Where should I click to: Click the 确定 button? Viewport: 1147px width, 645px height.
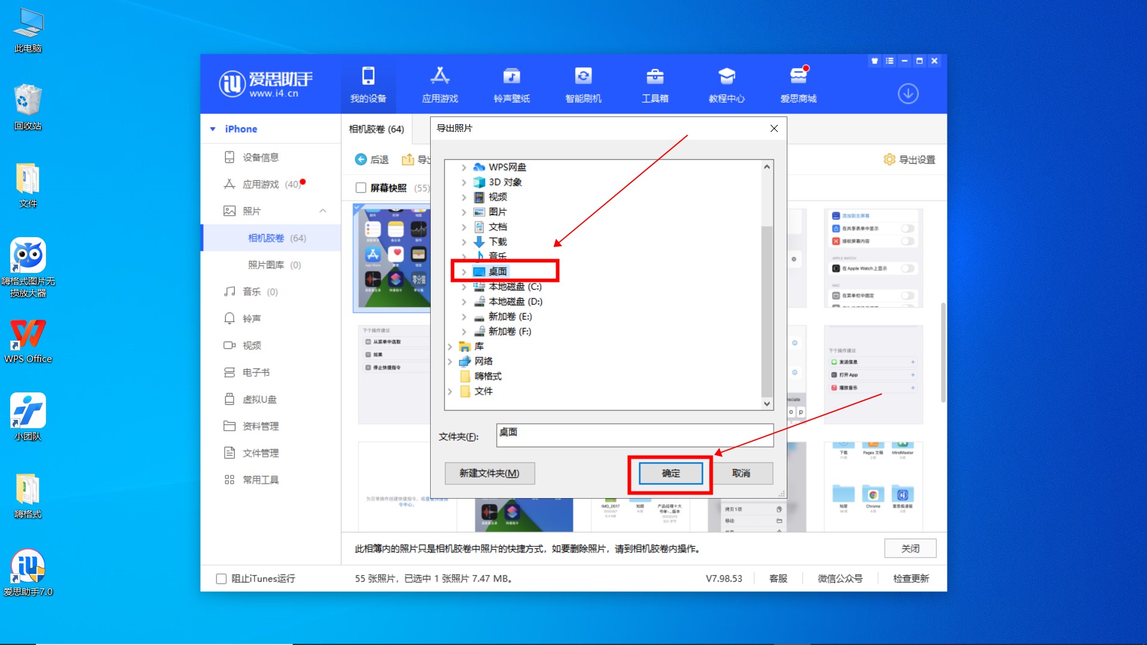tap(670, 473)
